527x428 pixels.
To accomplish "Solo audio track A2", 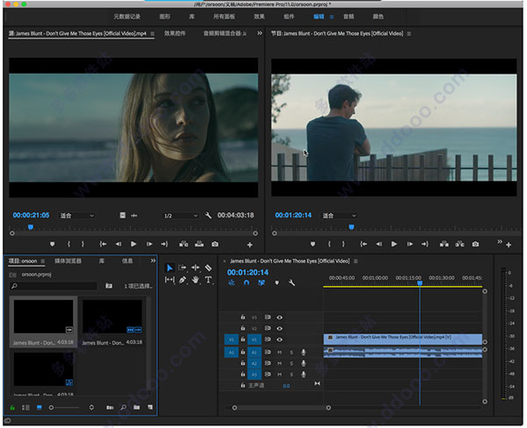I will coord(292,363).
